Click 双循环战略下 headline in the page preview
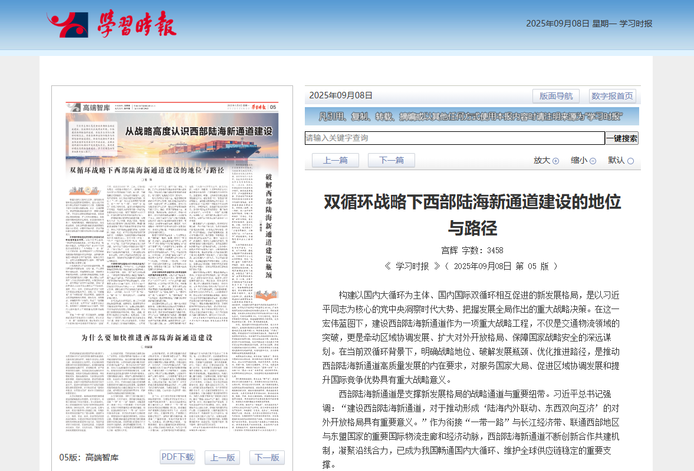This screenshot has height=471, width=694. pyautogui.click(x=147, y=170)
